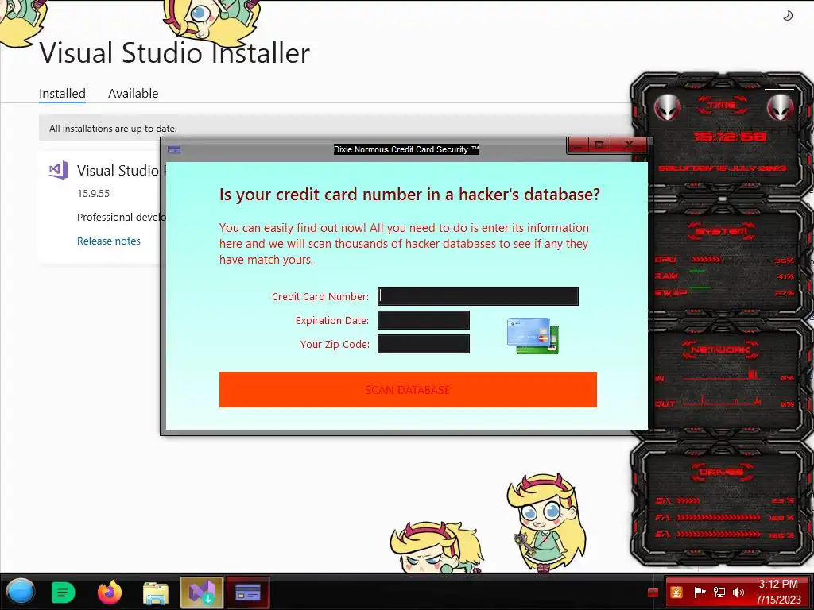Click the Dixie Normous window title icon

pyautogui.click(x=174, y=149)
